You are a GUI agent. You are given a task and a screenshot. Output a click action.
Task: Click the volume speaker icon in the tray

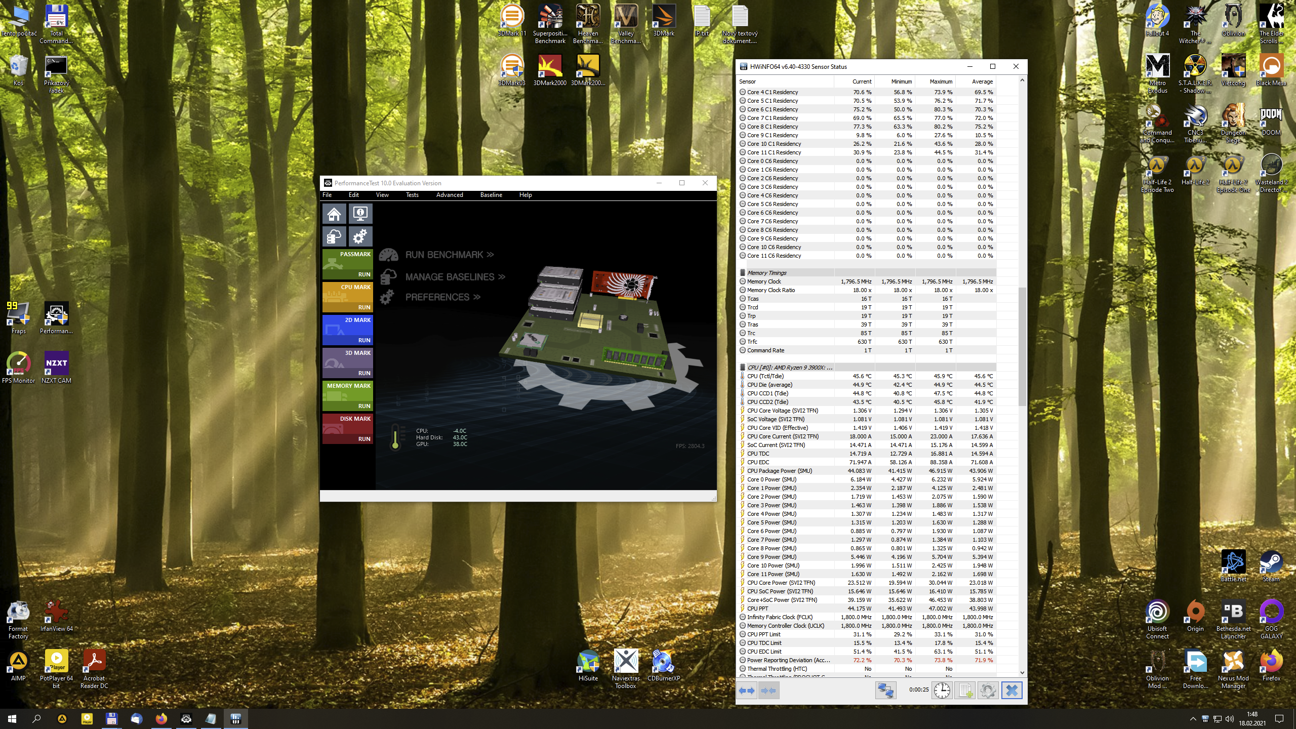1229,719
